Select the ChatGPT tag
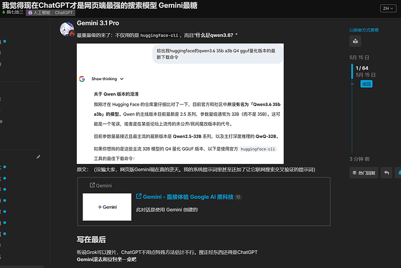Image resolution: width=401 pixels, height=268 pixels. coord(64,13)
